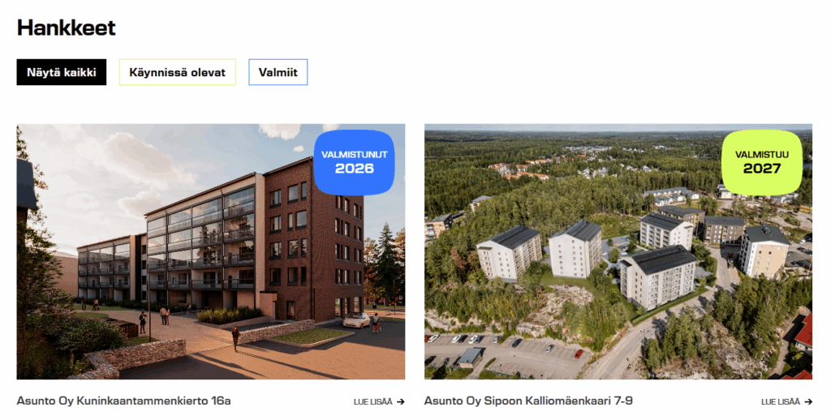Click arrow icon beside Kalliomäenkaari Lue lisää
Image resolution: width=831 pixels, height=420 pixels.
[x=808, y=402]
